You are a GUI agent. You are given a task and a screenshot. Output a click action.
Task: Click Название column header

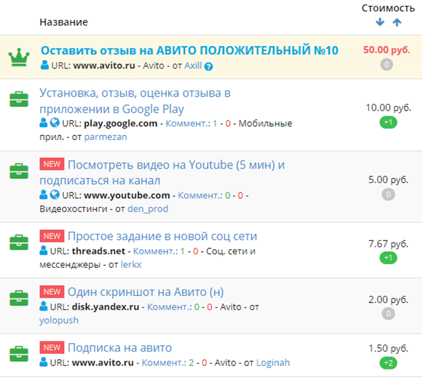pos(64,22)
